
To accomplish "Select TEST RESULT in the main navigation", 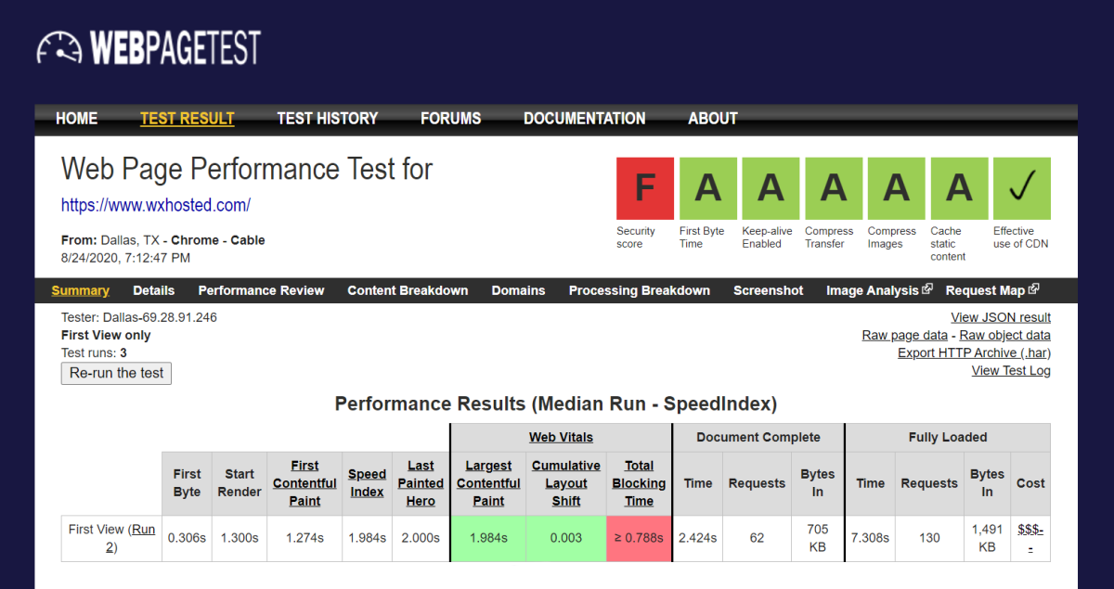I will (188, 119).
